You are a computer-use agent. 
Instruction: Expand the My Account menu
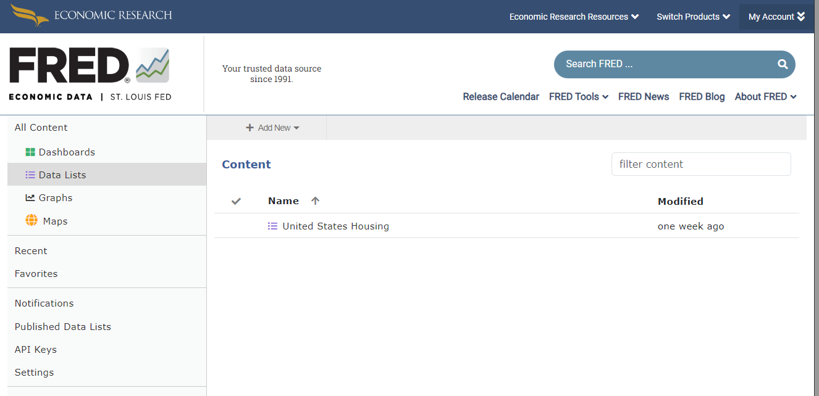(x=776, y=17)
